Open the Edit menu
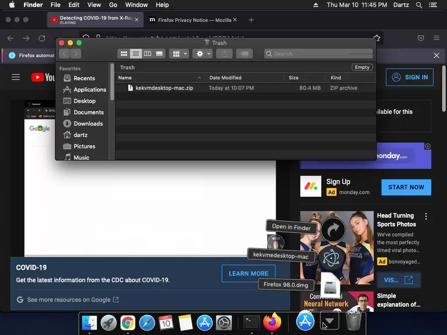Viewport: 447px width, 335px height. point(74,5)
